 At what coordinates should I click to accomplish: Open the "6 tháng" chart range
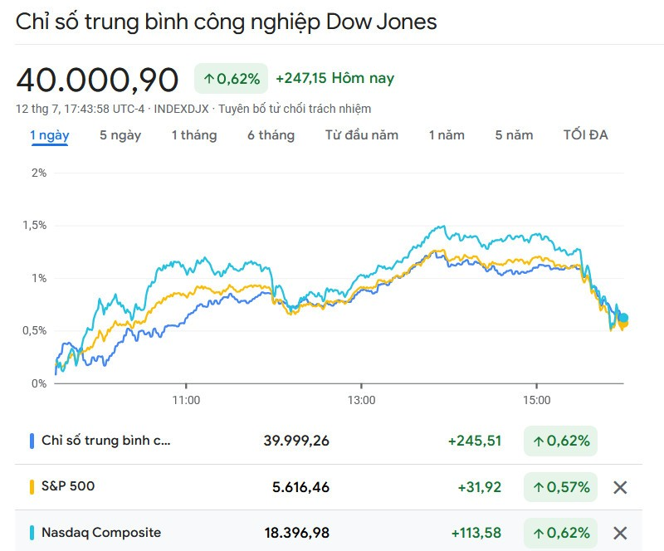click(x=271, y=135)
